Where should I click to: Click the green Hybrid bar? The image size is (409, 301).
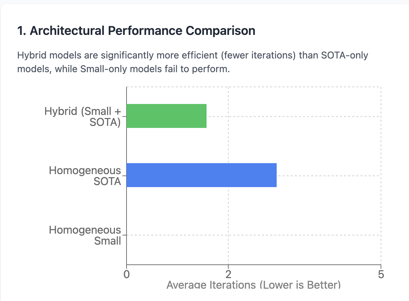click(x=167, y=116)
